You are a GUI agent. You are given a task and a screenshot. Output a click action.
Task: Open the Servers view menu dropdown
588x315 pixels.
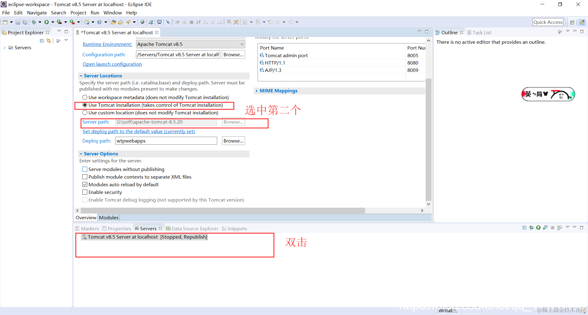pyautogui.click(x=567, y=227)
